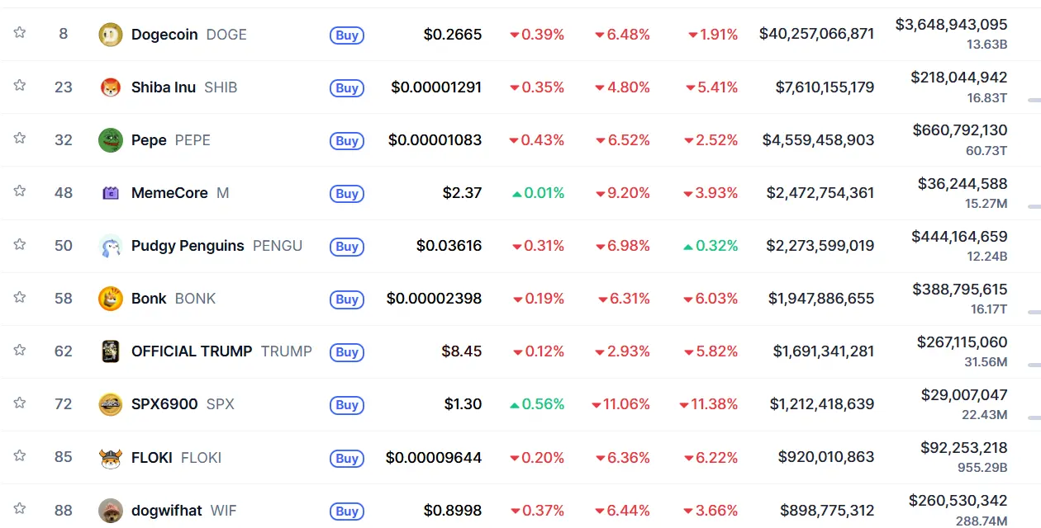Click FLOKI's 24h volume amount

tap(963, 448)
